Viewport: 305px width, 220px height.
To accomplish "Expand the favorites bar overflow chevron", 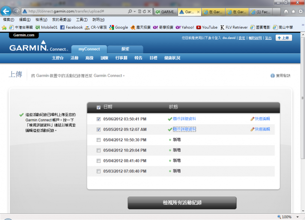I will pyautogui.click(x=303, y=25).
